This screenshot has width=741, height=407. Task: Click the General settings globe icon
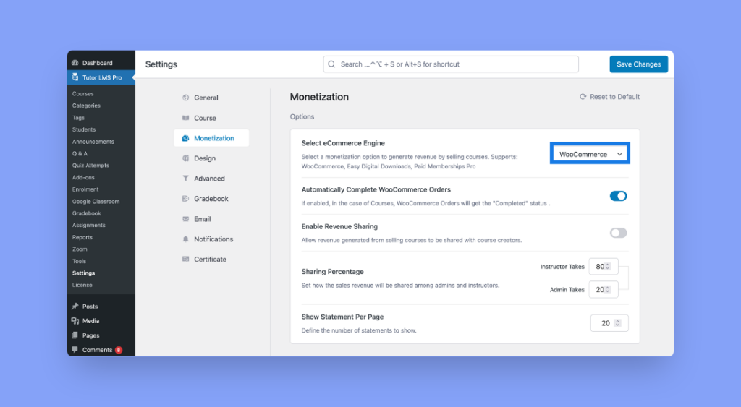tap(186, 98)
